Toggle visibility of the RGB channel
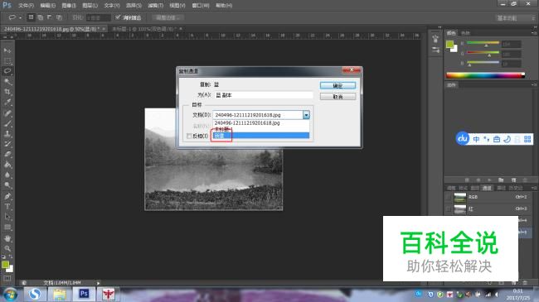 pyautogui.click(x=448, y=197)
